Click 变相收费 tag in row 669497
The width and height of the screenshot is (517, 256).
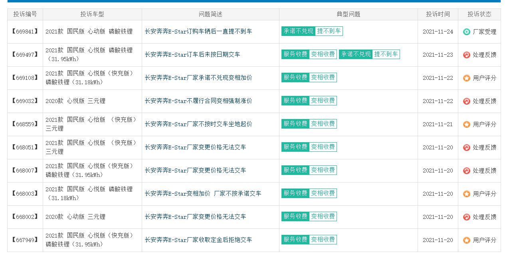tap(323, 54)
